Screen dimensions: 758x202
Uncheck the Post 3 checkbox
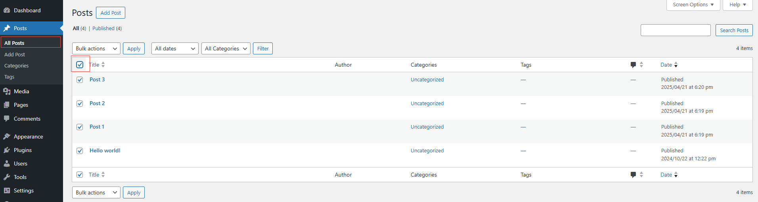tap(80, 80)
